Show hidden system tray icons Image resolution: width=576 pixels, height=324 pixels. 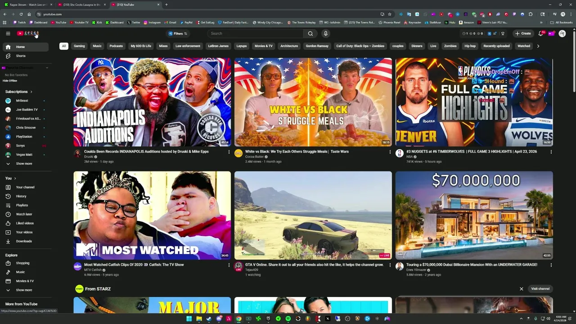point(522,319)
